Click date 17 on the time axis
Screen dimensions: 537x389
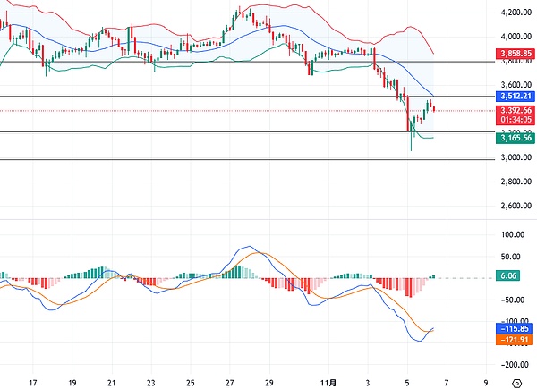point(33,381)
